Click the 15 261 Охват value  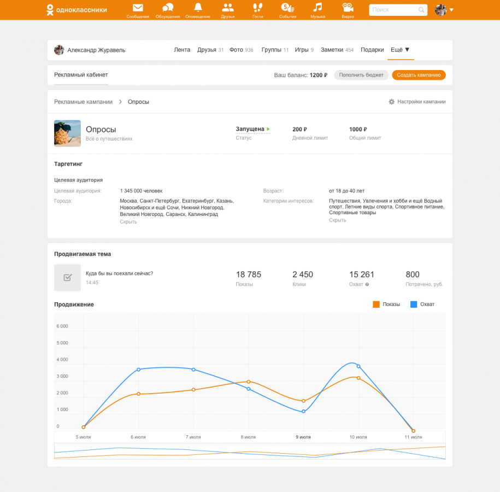pos(362,274)
